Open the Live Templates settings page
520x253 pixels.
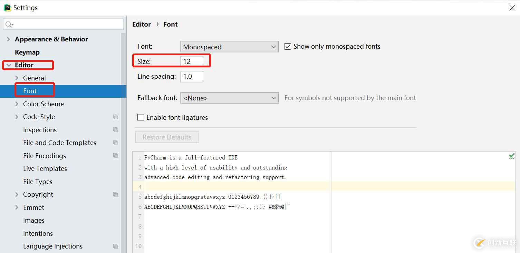pyautogui.click(x=45, y=169)
